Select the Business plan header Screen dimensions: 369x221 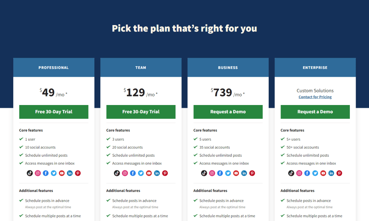point(228,67)
